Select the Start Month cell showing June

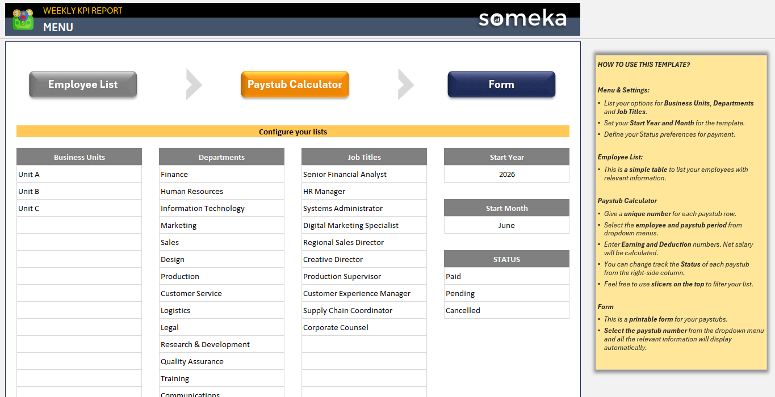[506, 225]
